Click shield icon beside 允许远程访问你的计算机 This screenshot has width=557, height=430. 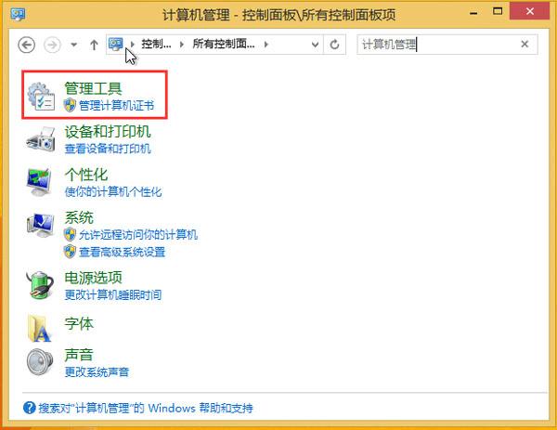point(70,235)
